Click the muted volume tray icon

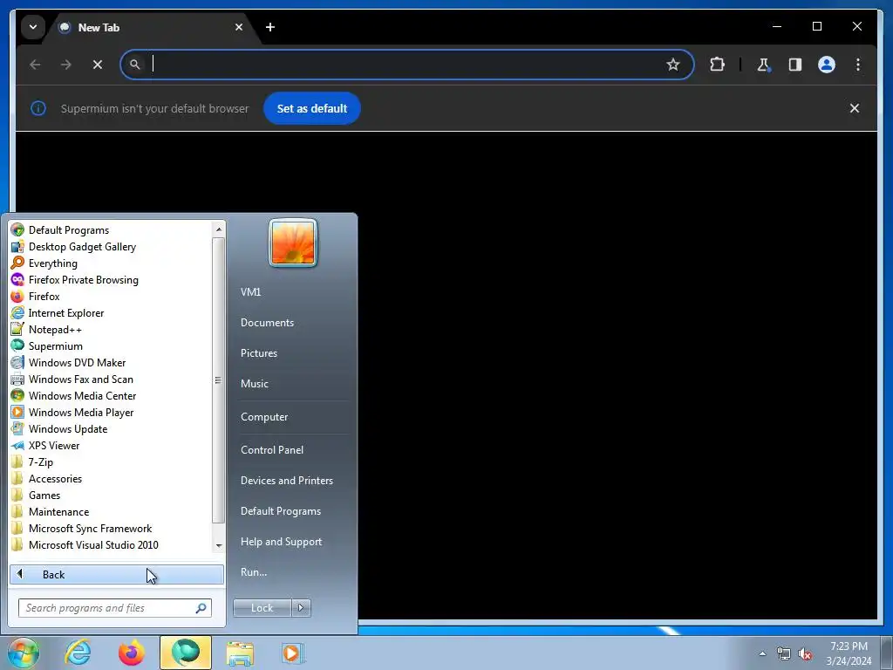805,654
